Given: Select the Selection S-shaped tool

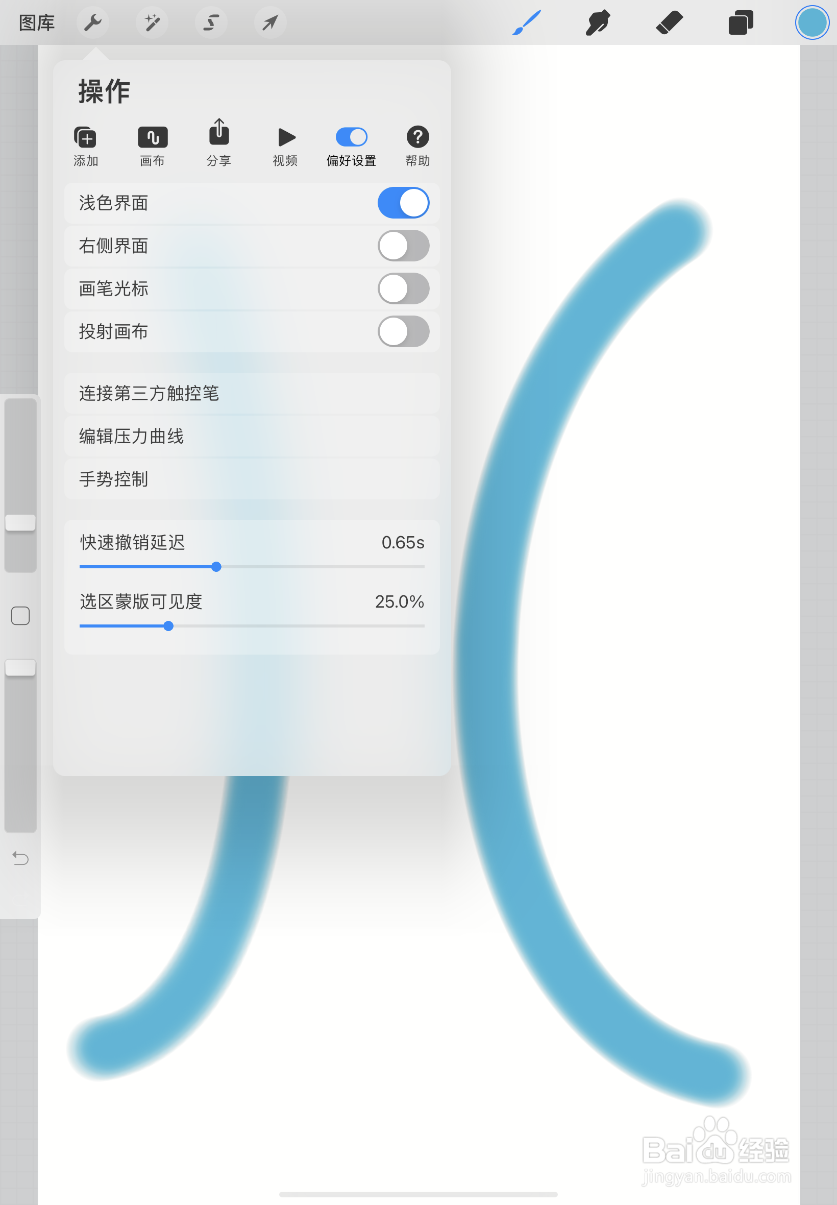Looking at the screenshot, I should click(211, 22).
